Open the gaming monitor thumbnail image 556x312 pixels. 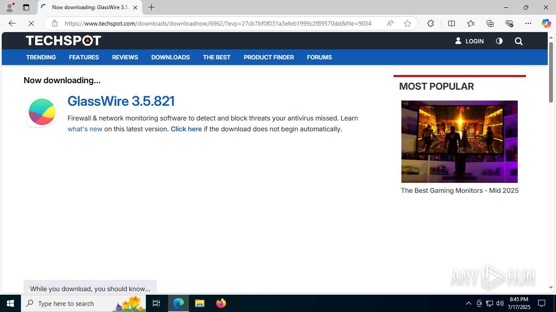pyautogui.click(x=459, y=142)
